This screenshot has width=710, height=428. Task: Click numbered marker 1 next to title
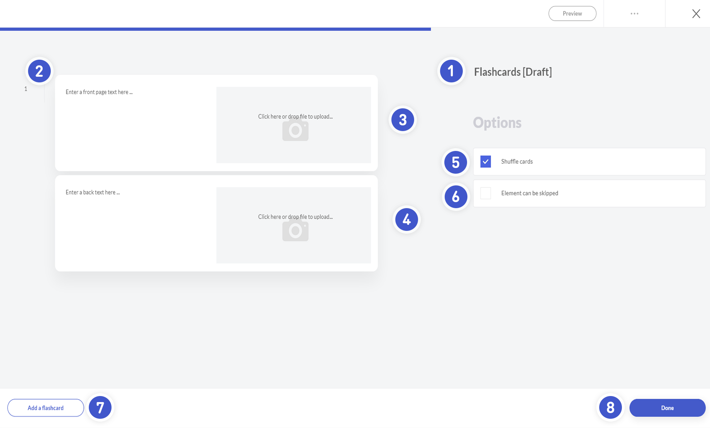tap(451, 71)
